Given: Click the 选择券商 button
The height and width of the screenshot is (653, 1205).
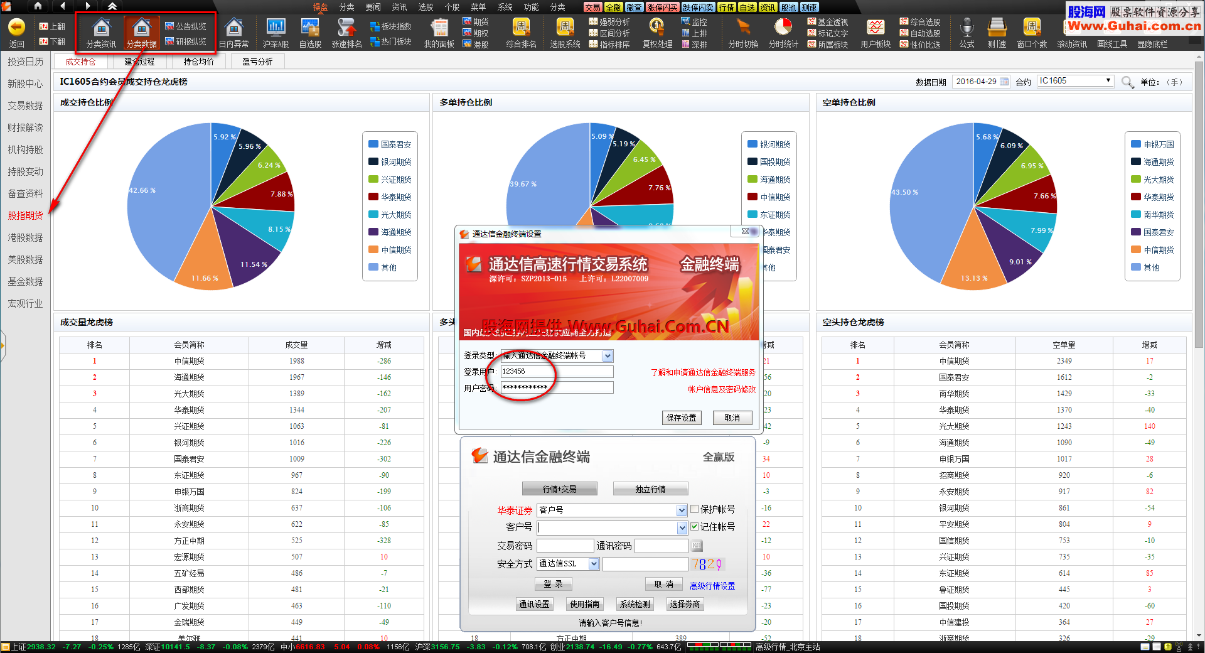Looking at the screenshot, I should tap(685, 604).
